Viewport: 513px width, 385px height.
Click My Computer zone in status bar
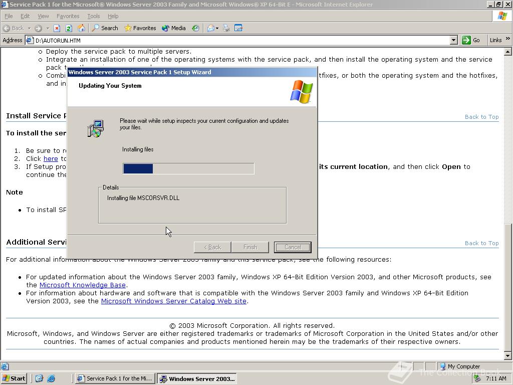pyautogui.click(x=460, y=366)
